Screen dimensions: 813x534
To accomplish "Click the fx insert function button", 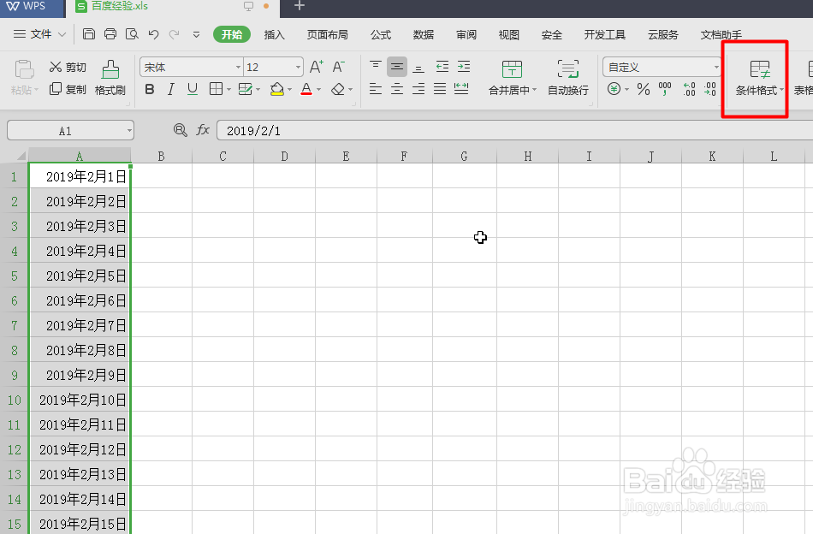I will click(x=203, y=130).
